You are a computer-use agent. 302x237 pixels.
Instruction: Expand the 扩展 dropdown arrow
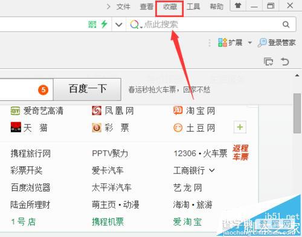tap(250, 42)
